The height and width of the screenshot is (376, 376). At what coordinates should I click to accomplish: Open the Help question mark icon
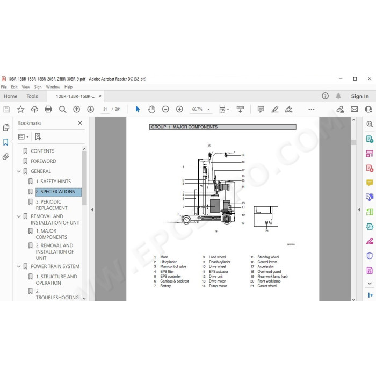325,96
